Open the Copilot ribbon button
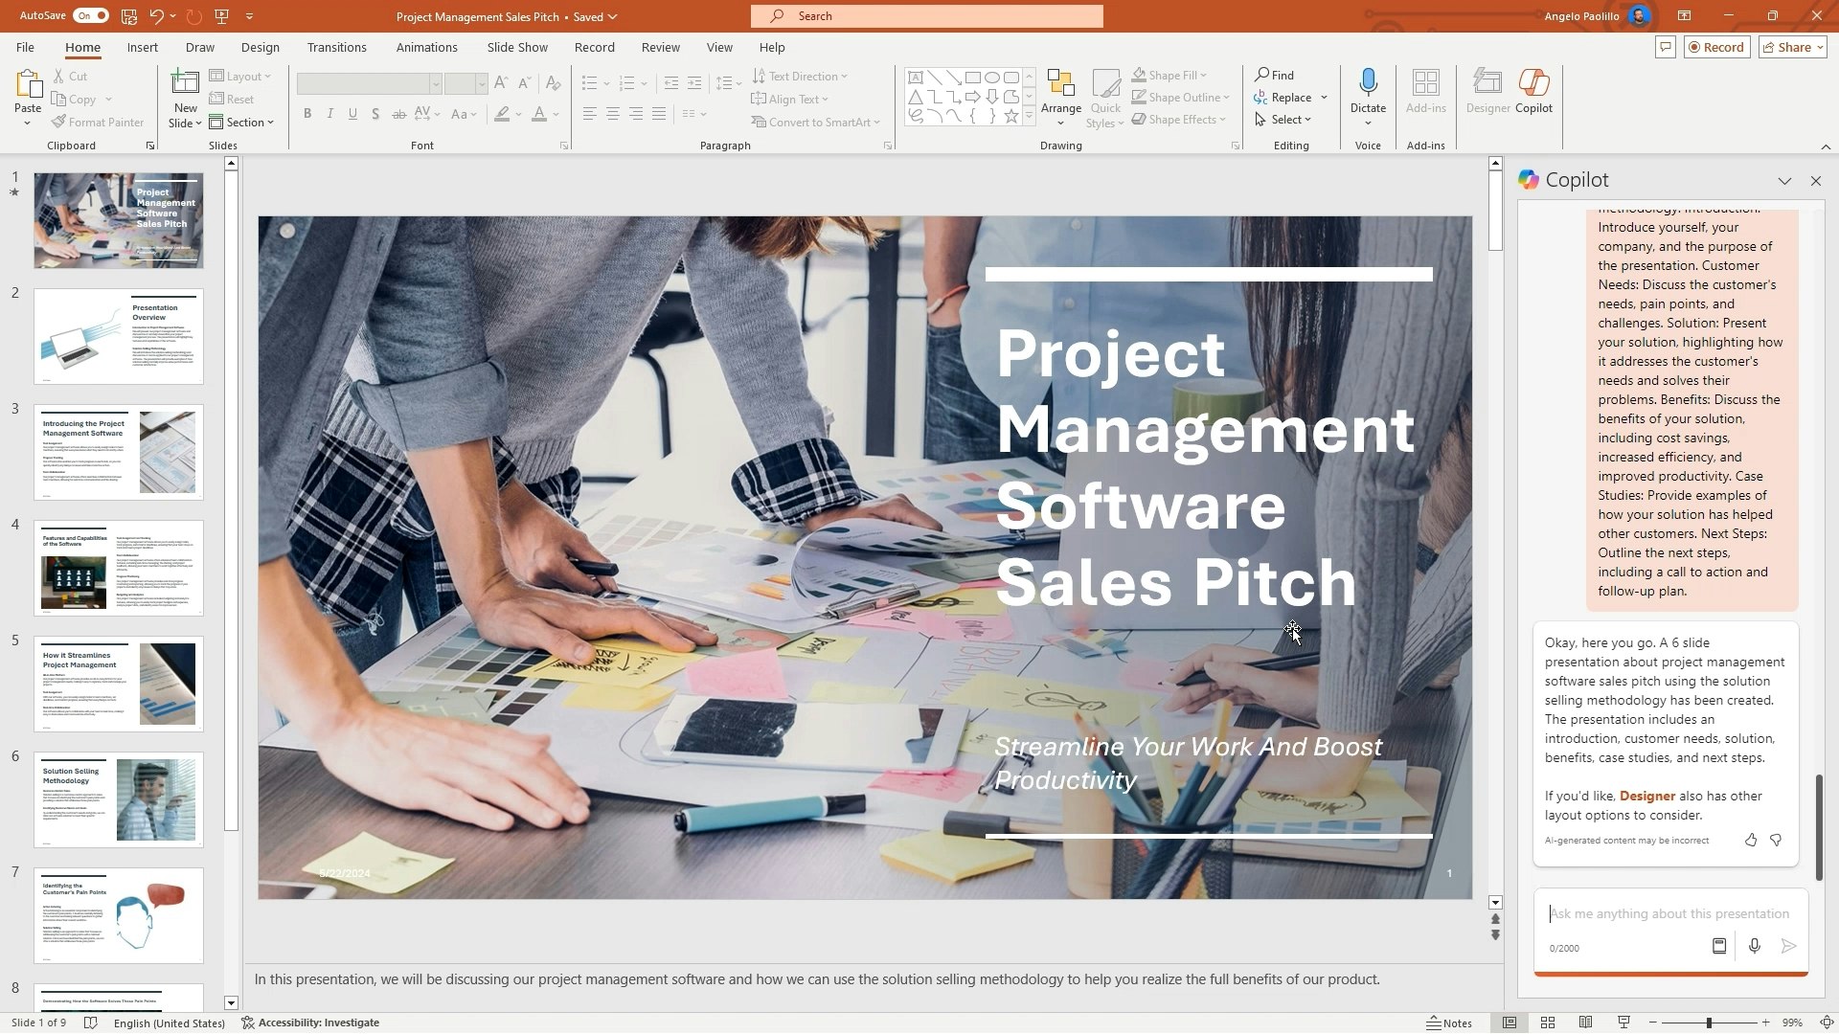Screen dimensions: 1839x1034 [1532, 92]
